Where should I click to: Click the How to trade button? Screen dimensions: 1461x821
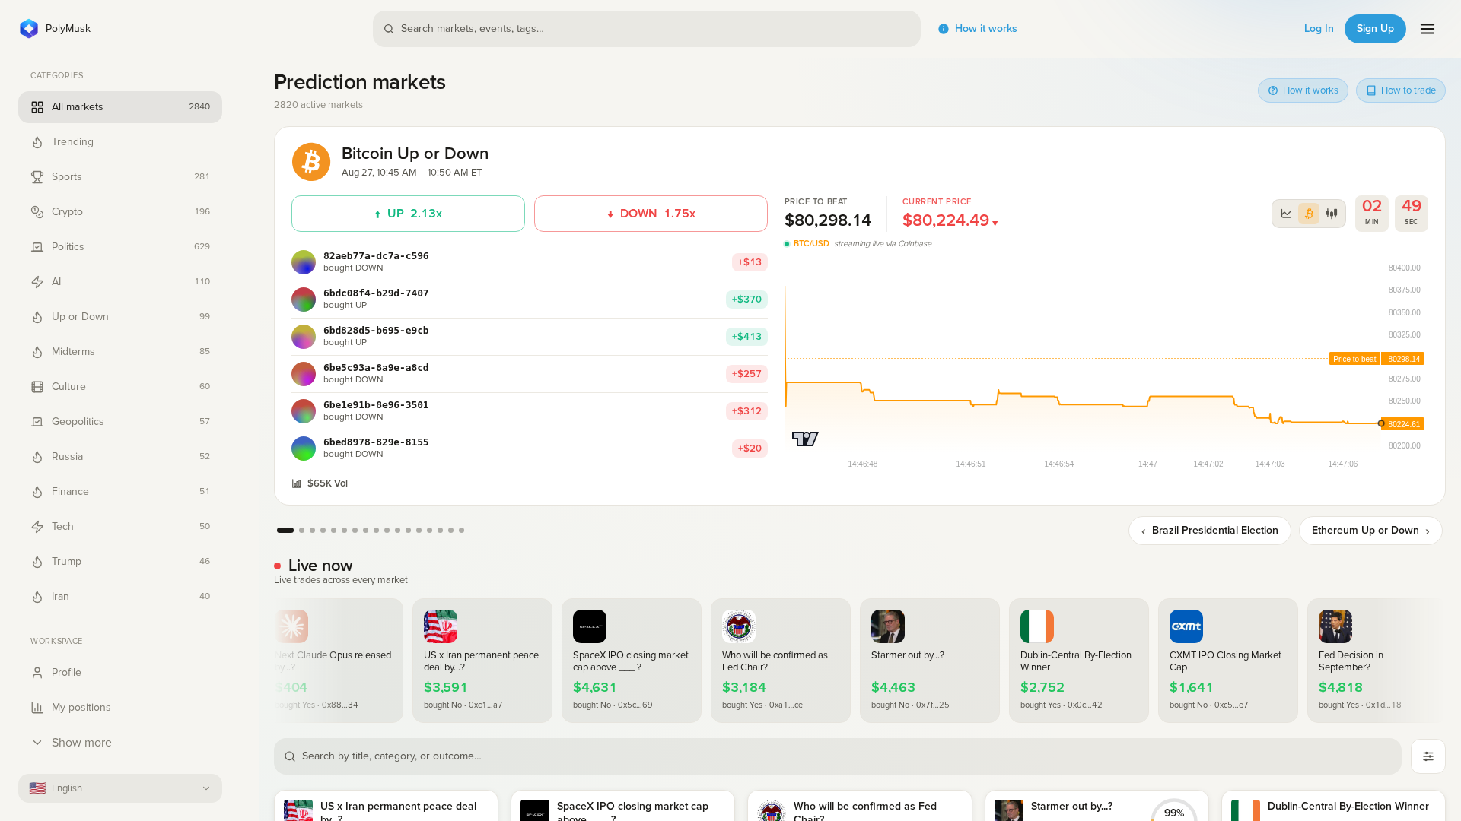[x=1401, y=90]
